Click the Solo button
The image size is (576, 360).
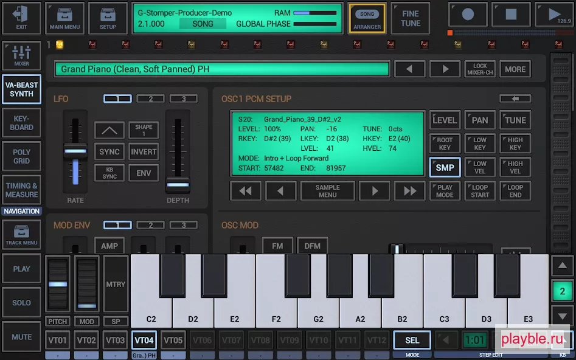click(x=21, y=302)
